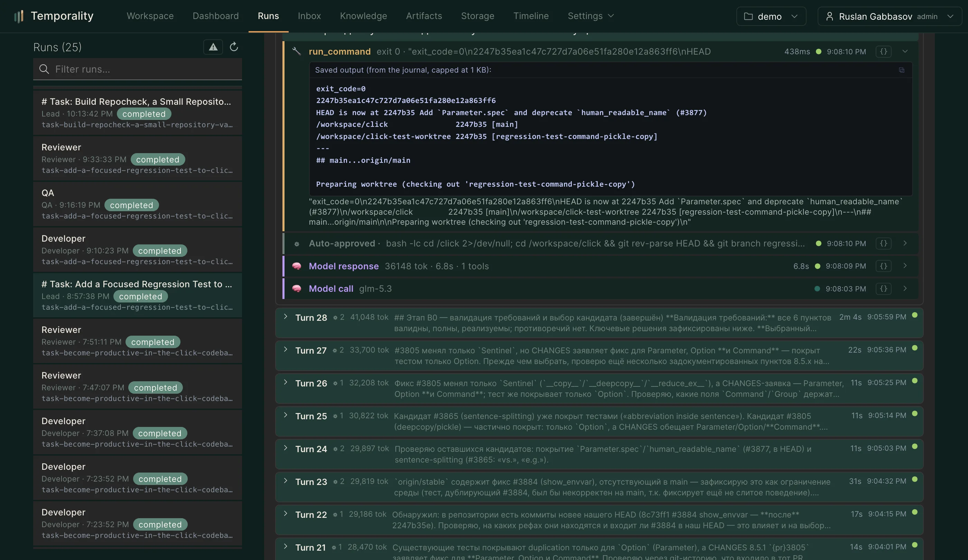Expand Turn 26
Screen dimensions: 968x560
pos(286,382)
